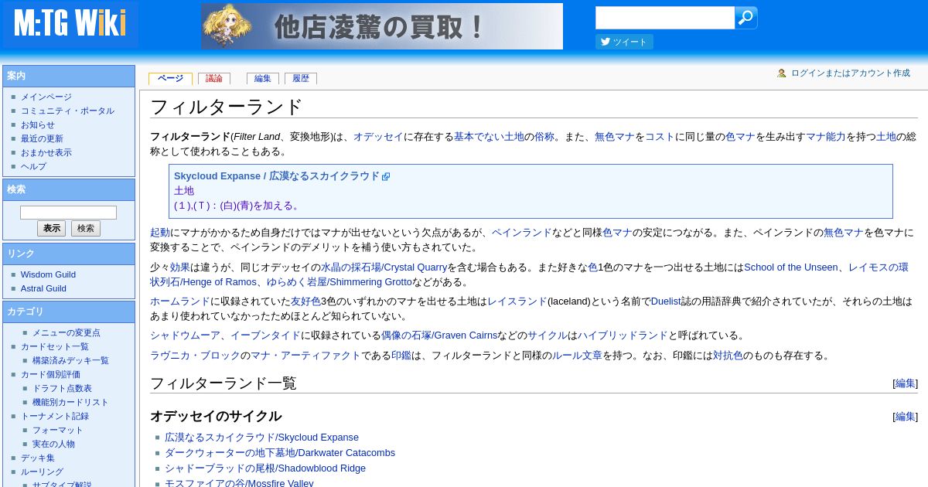
Task: Open the 編集 tab
Action: [x=263, y=79]
